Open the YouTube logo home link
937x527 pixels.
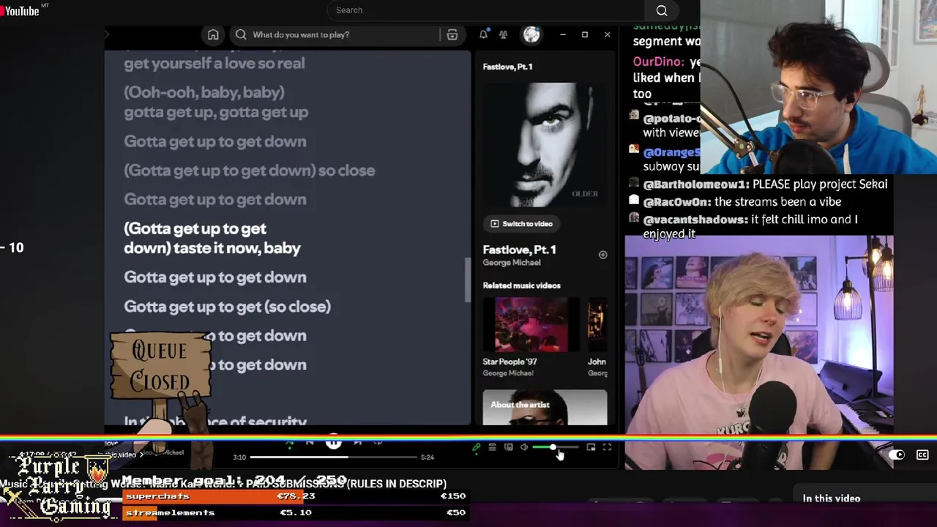20,10
